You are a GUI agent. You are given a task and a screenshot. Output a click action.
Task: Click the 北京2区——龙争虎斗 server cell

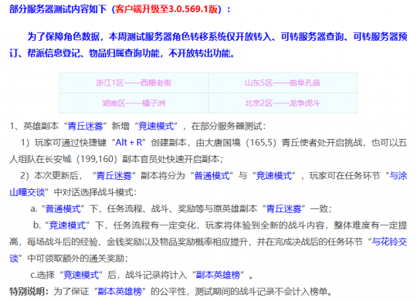(283, 103)
